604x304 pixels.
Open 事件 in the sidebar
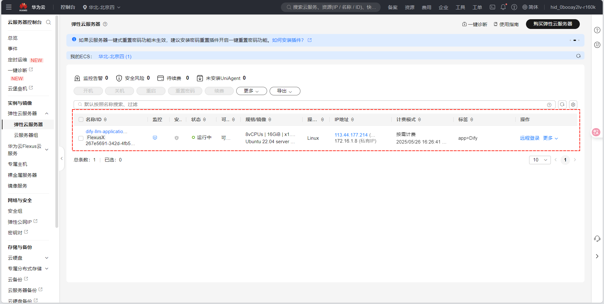click(x=13, y=49)
